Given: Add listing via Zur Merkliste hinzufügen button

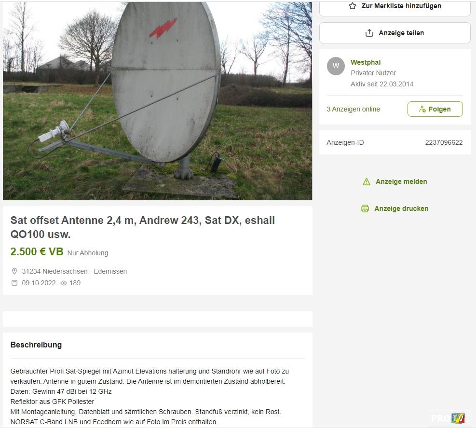Looking at the screenshot, I should click(394, 6).
